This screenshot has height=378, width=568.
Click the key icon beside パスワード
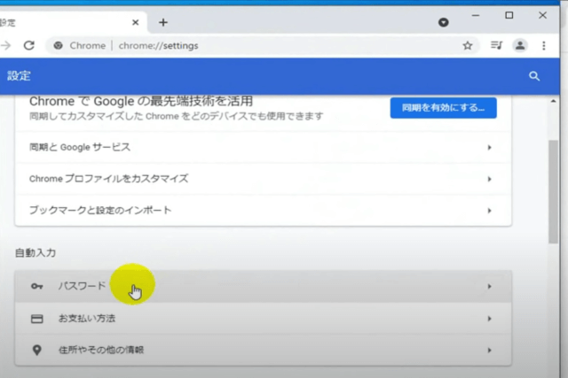(x=37, y=286)
